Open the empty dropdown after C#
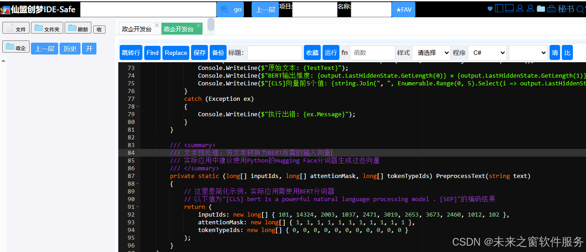Screen dimensions: 586x252 point(528,53)
